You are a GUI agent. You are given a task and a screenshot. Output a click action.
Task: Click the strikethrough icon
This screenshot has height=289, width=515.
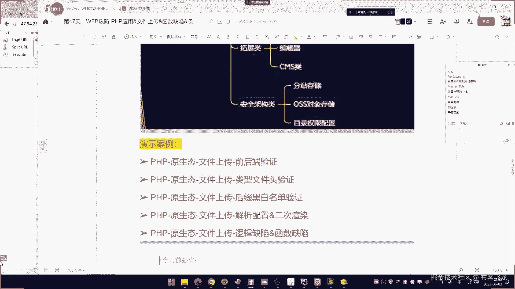coord(257,37)
